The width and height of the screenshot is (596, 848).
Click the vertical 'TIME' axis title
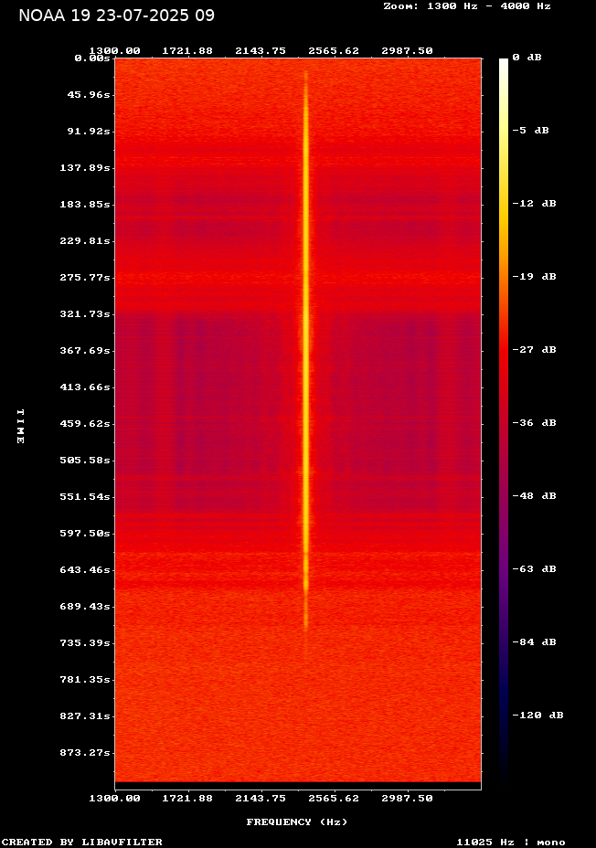(x=20, y=426)
